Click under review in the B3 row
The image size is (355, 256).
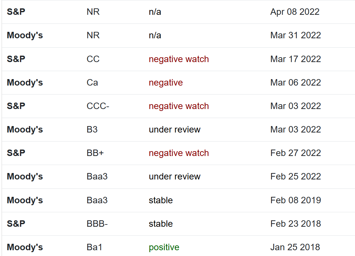[174, 130]
